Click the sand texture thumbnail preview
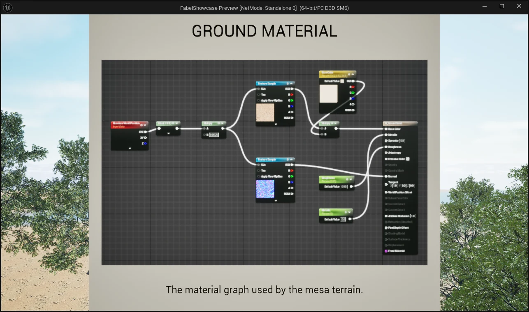Screen dimensions: 529x312 (265, 112)
